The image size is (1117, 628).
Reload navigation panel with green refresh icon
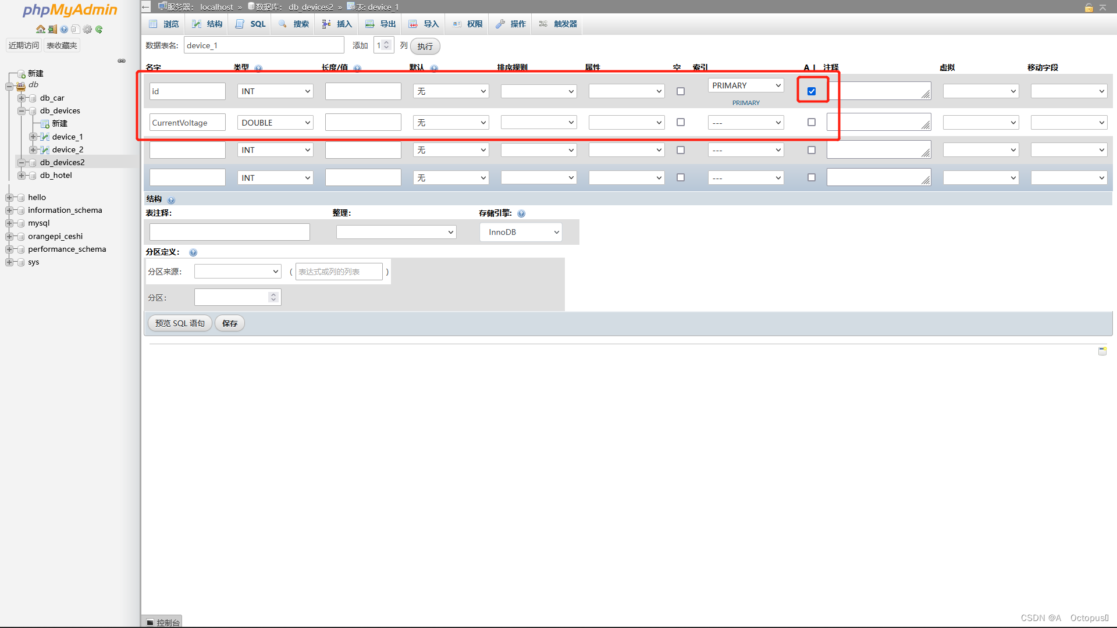(x=99, y=29)
